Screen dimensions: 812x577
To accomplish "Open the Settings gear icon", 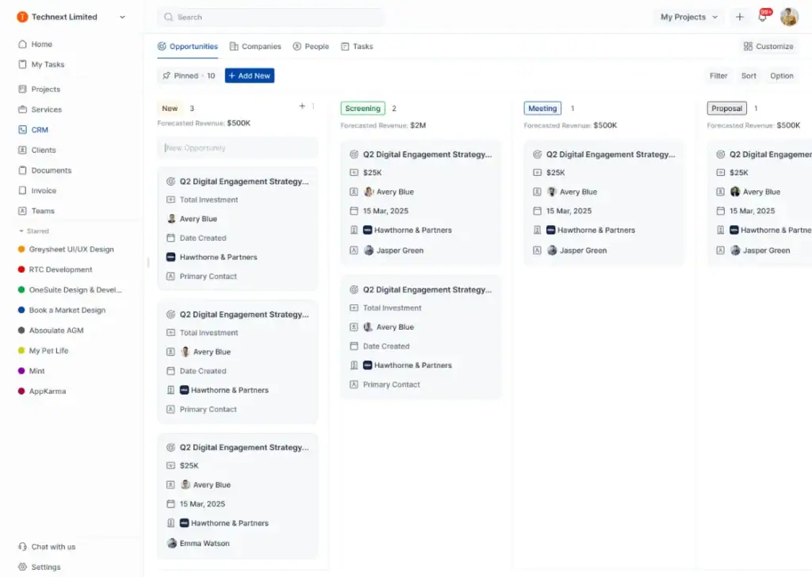I will [x=22, y=567].
